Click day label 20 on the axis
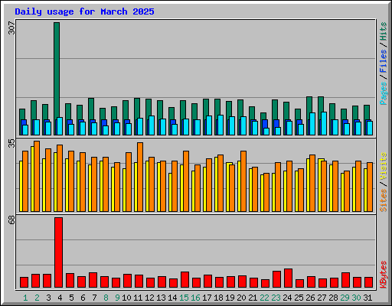 coord(241,298)
